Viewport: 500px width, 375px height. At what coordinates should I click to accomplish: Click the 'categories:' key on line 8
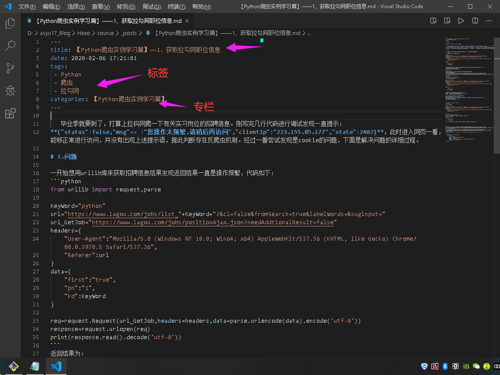(69, 99)
